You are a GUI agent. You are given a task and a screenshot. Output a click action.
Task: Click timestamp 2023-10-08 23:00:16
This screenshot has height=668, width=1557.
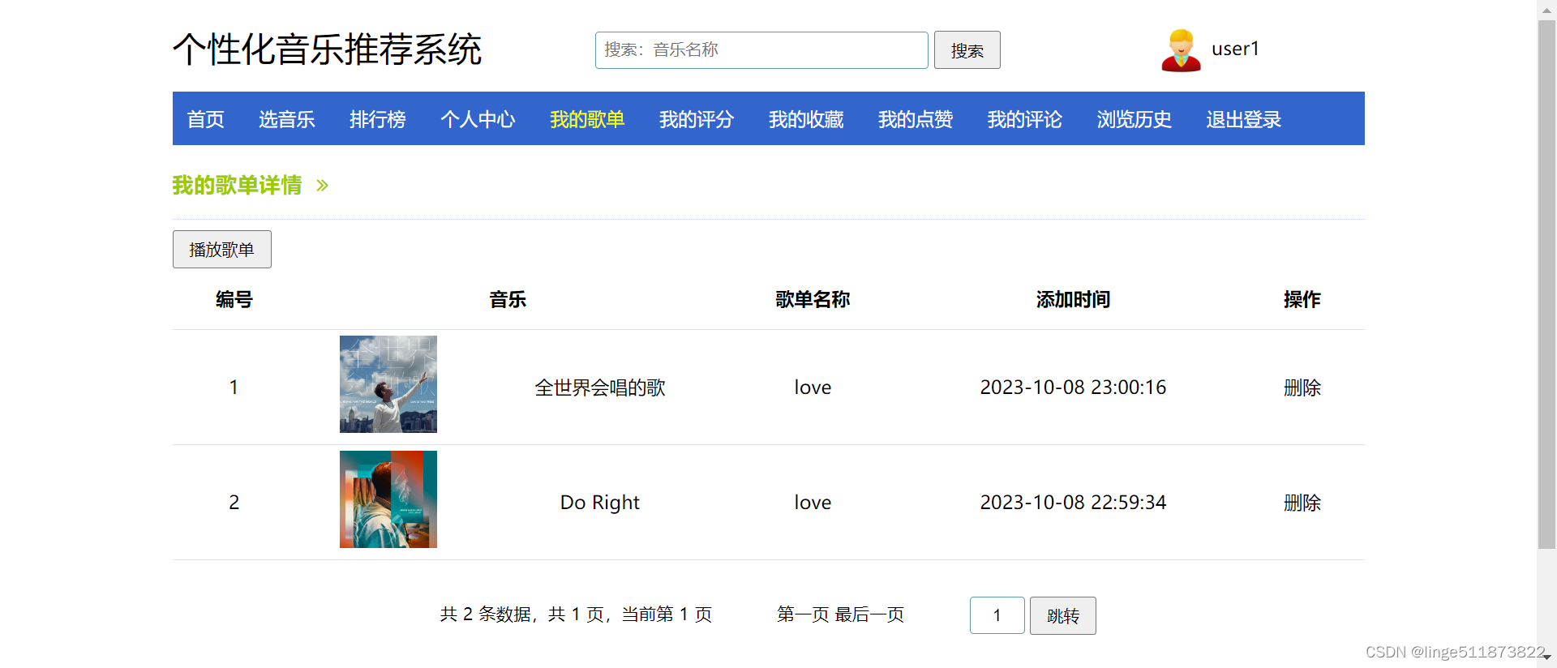(x=1073, y=388)
